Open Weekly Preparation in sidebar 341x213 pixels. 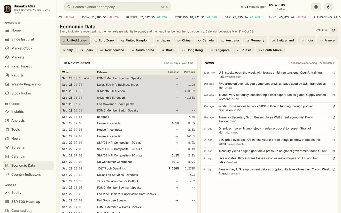28,84
